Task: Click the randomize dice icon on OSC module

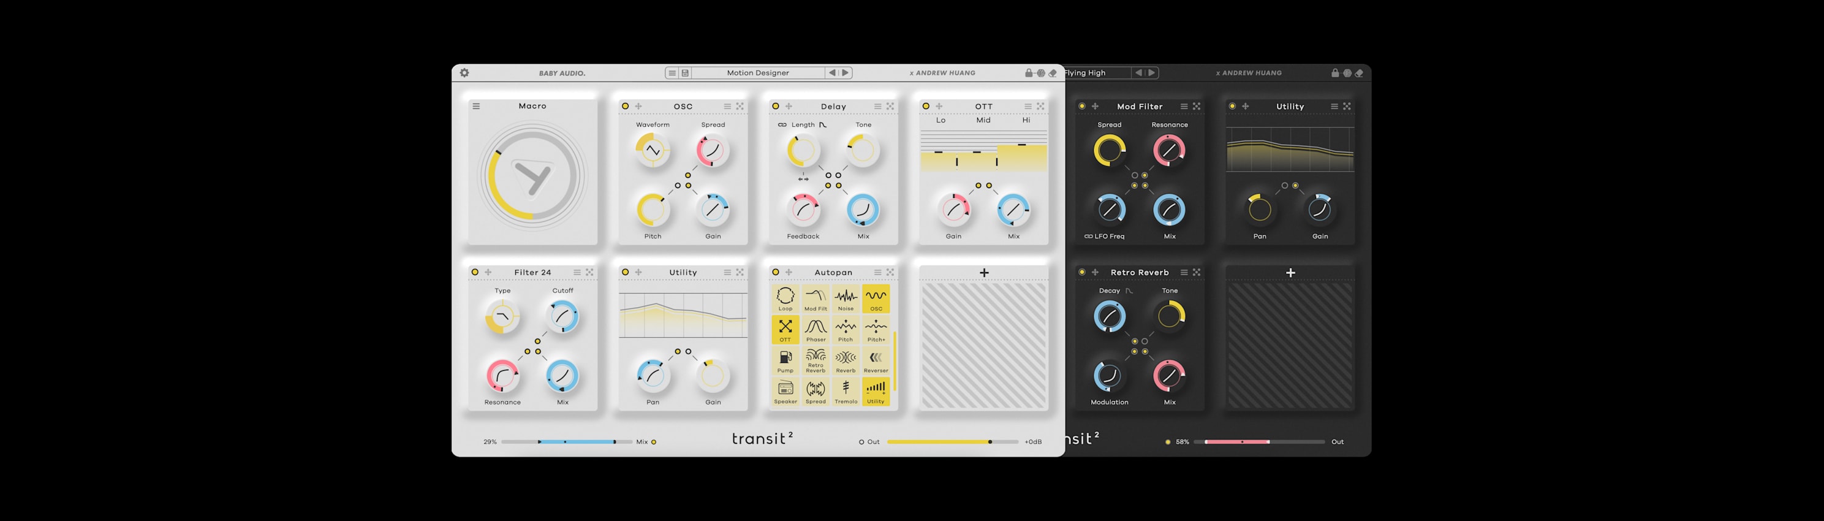Action: pyautogui.click(x=740, y=106)
